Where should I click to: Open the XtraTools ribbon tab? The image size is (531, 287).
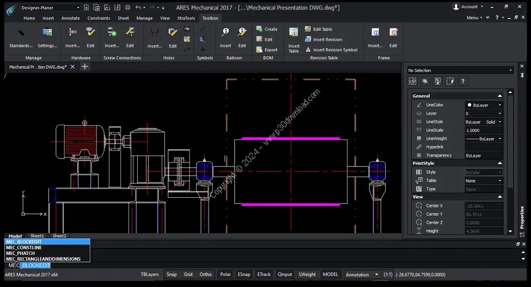186,18
